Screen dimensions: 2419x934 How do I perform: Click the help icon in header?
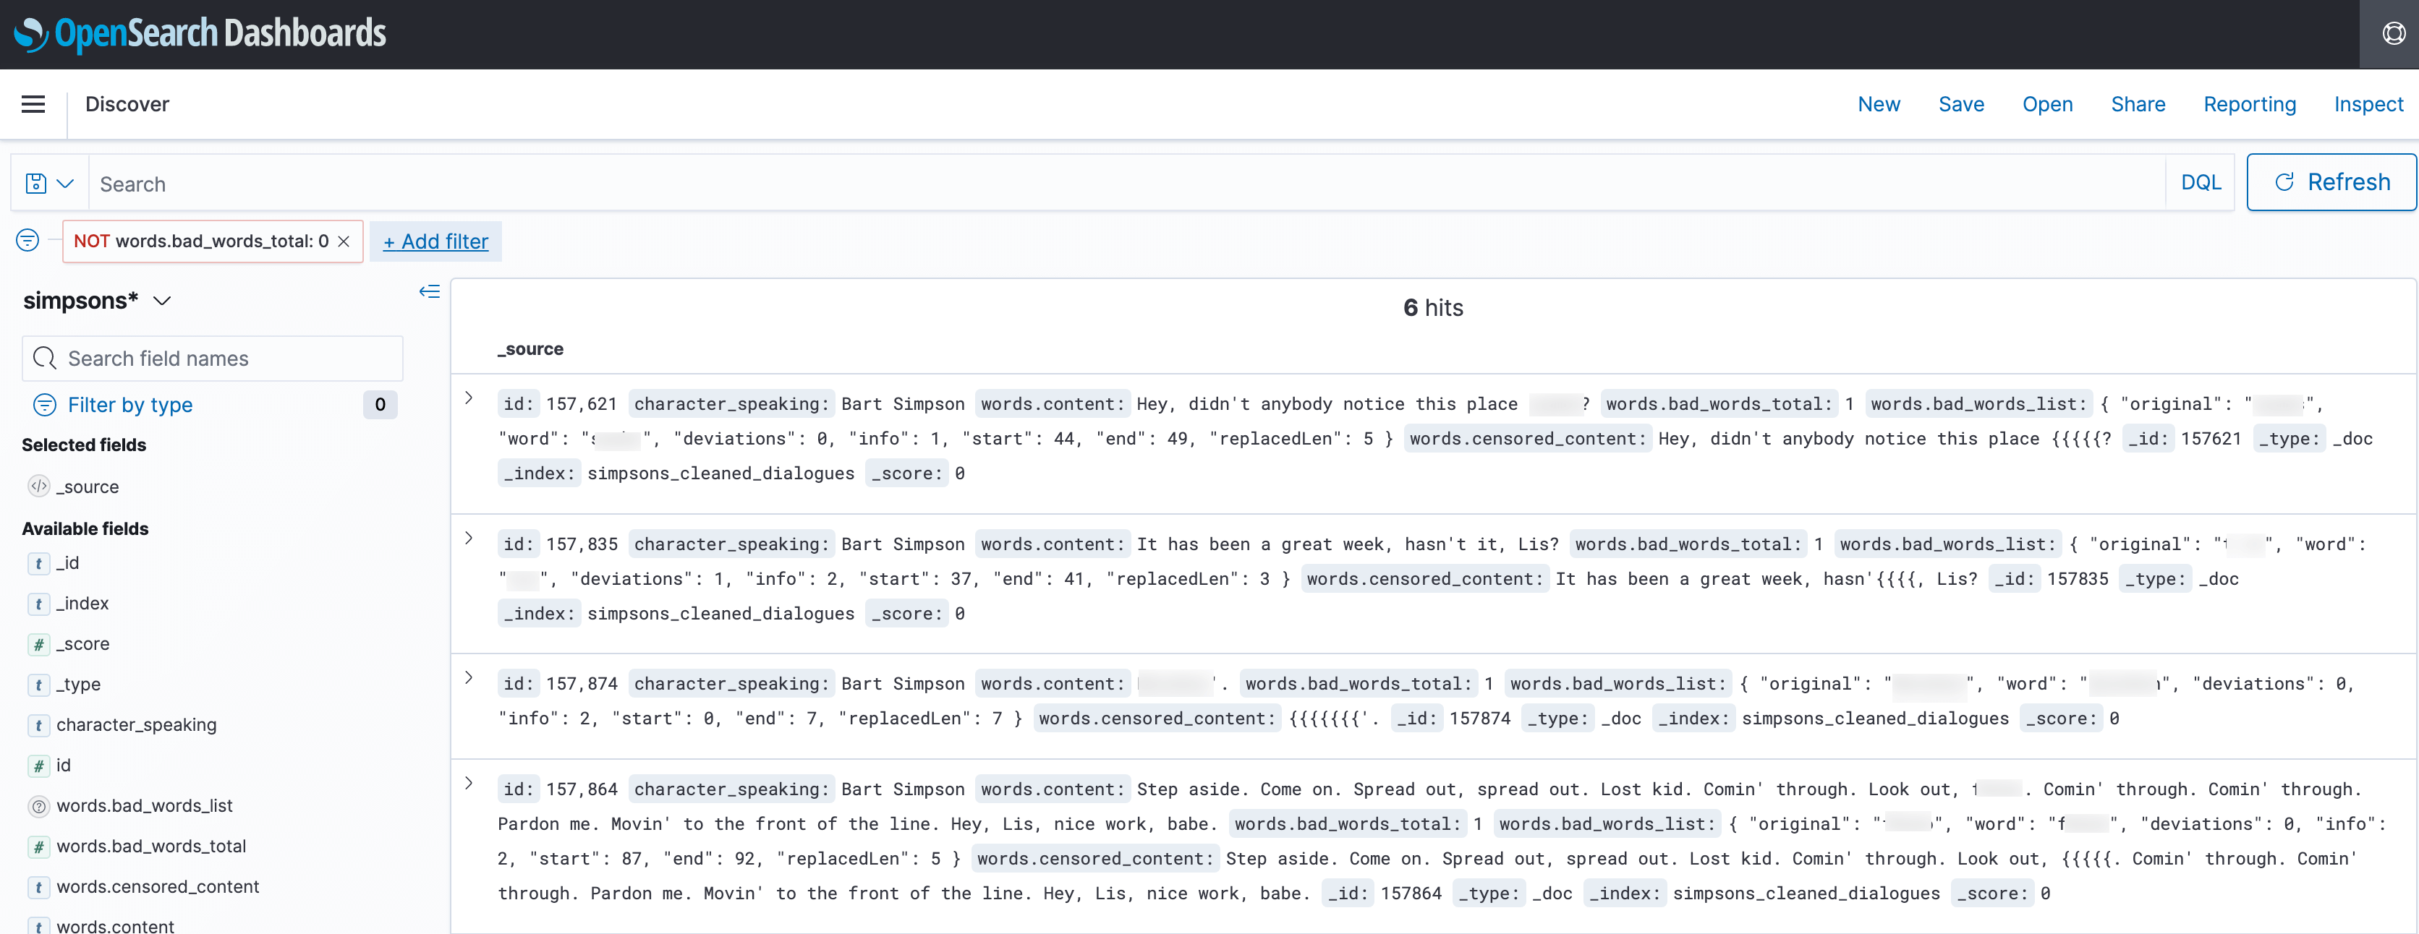[2393, 34]
